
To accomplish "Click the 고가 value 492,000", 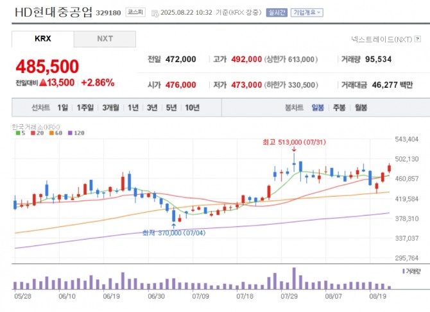I will point(246,59).
